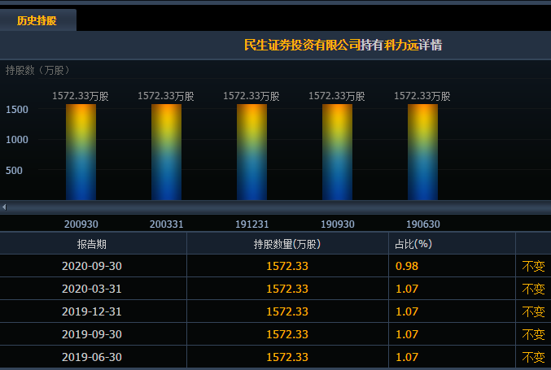Click the 190630 x-axis date label
The width and height of the screenshot is (551, 370).
423,224
